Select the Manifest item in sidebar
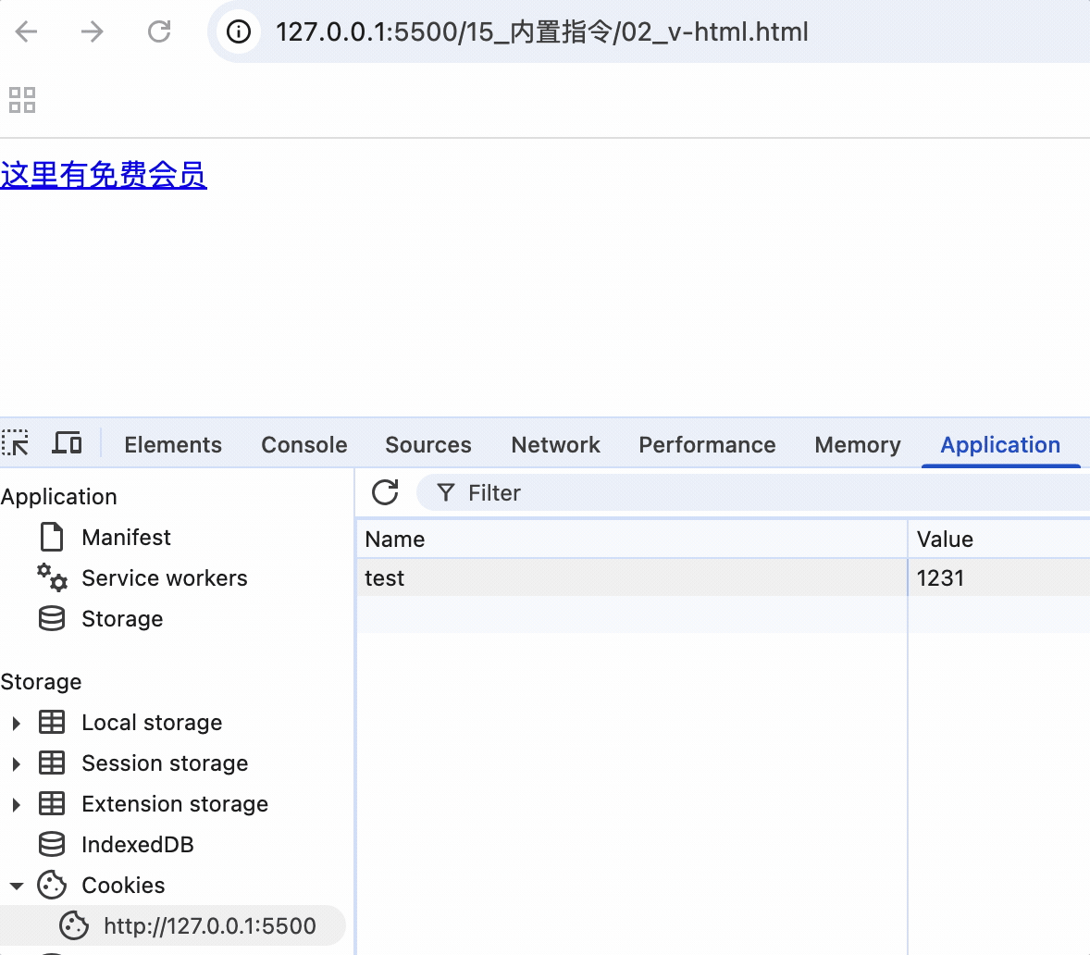Image resolution: width=1090 pixels, height=955 pixels. 126,538
